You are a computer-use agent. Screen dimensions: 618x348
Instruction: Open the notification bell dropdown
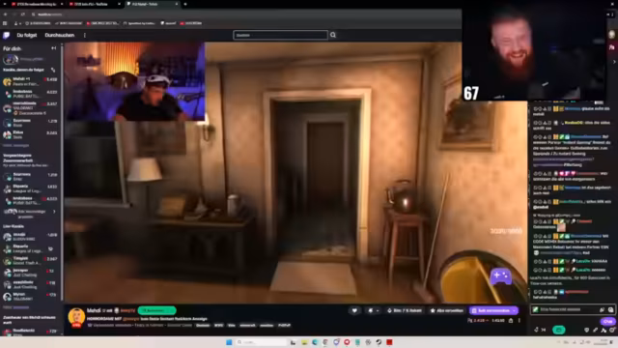click(x=373, y=310)
